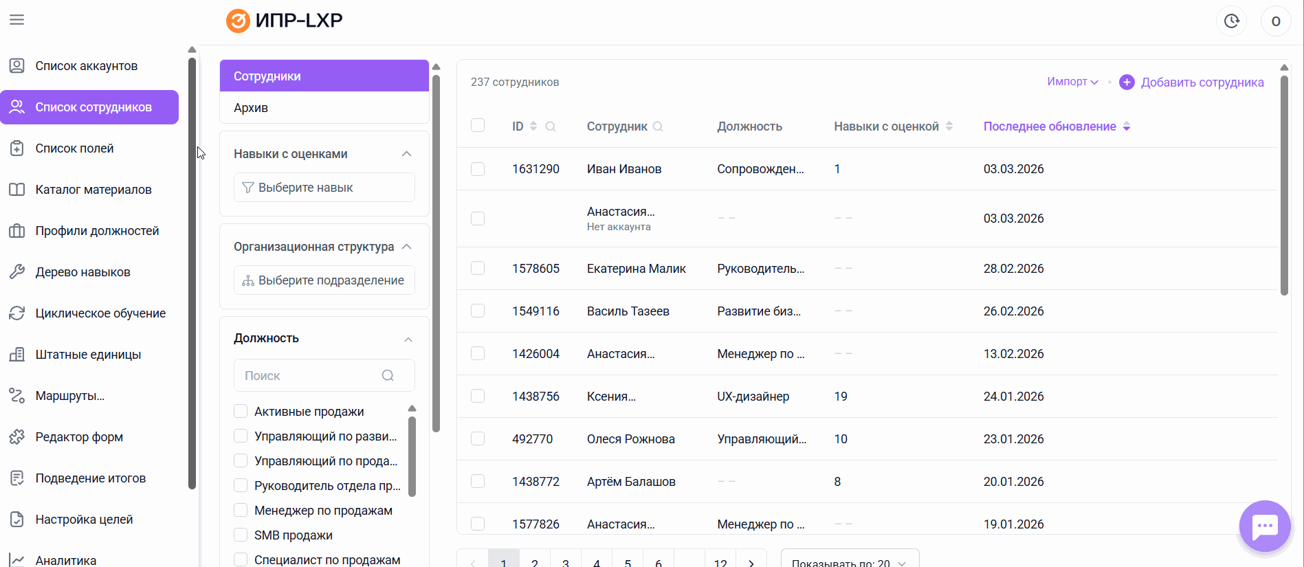Open Дерево навыков in sidebar

(82, 272)
